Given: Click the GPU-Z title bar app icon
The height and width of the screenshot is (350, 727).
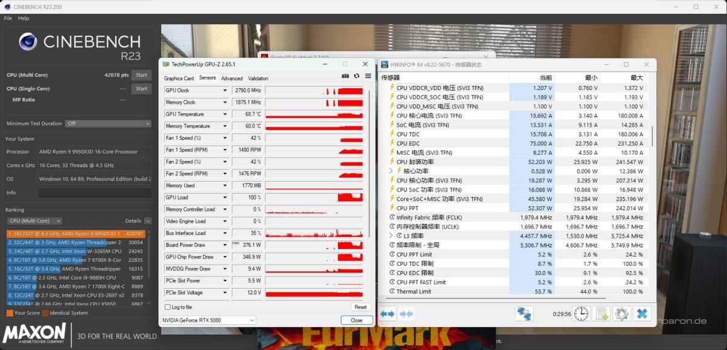Looking at the screenshot, I should tap(166, 64).
